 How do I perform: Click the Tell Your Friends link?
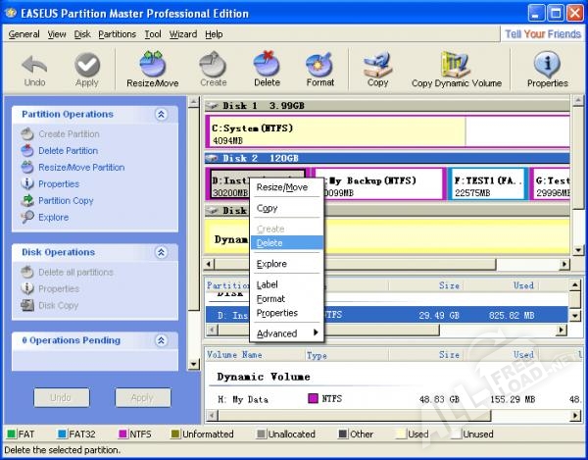tap(541, 34)
